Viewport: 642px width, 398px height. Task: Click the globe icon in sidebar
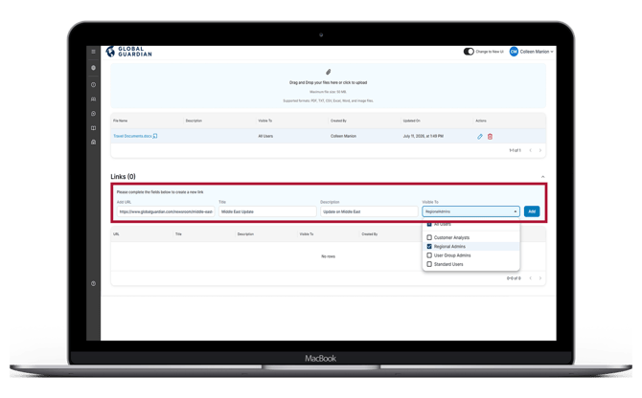tap(93, 68)
